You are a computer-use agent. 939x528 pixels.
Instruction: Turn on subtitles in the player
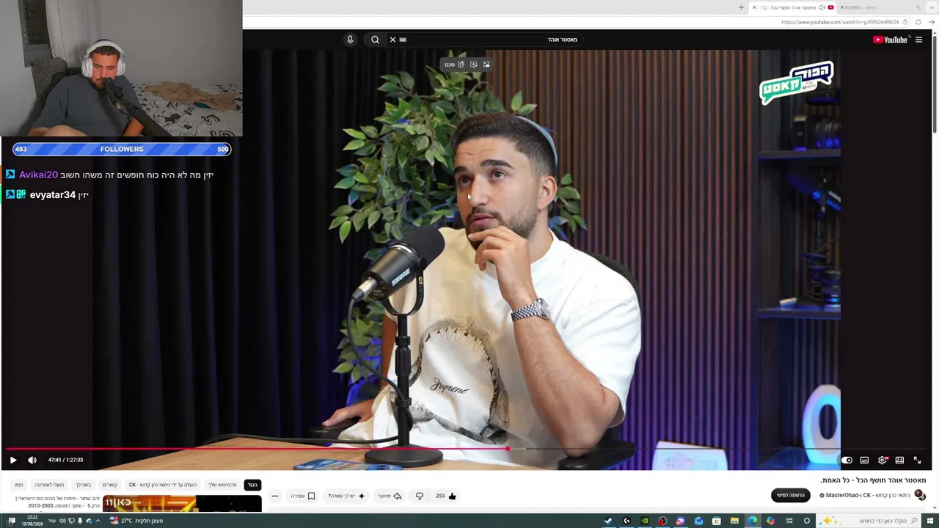coord(864,460)
